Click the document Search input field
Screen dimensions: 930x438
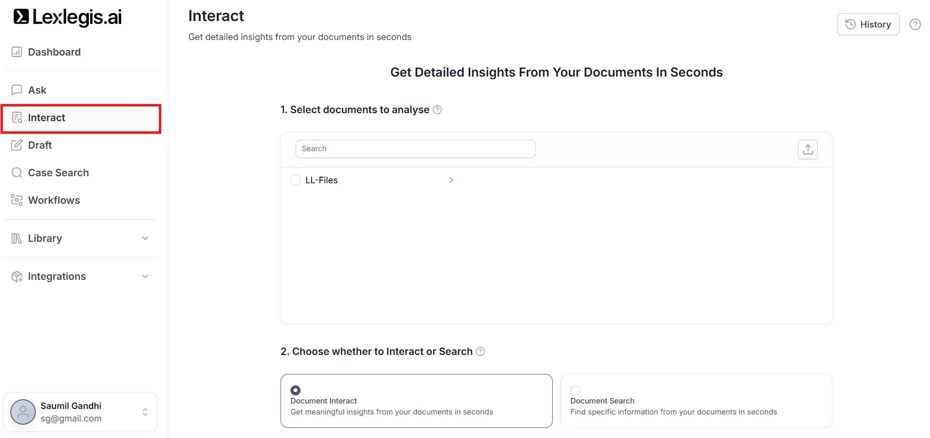(x=415, y=149)
